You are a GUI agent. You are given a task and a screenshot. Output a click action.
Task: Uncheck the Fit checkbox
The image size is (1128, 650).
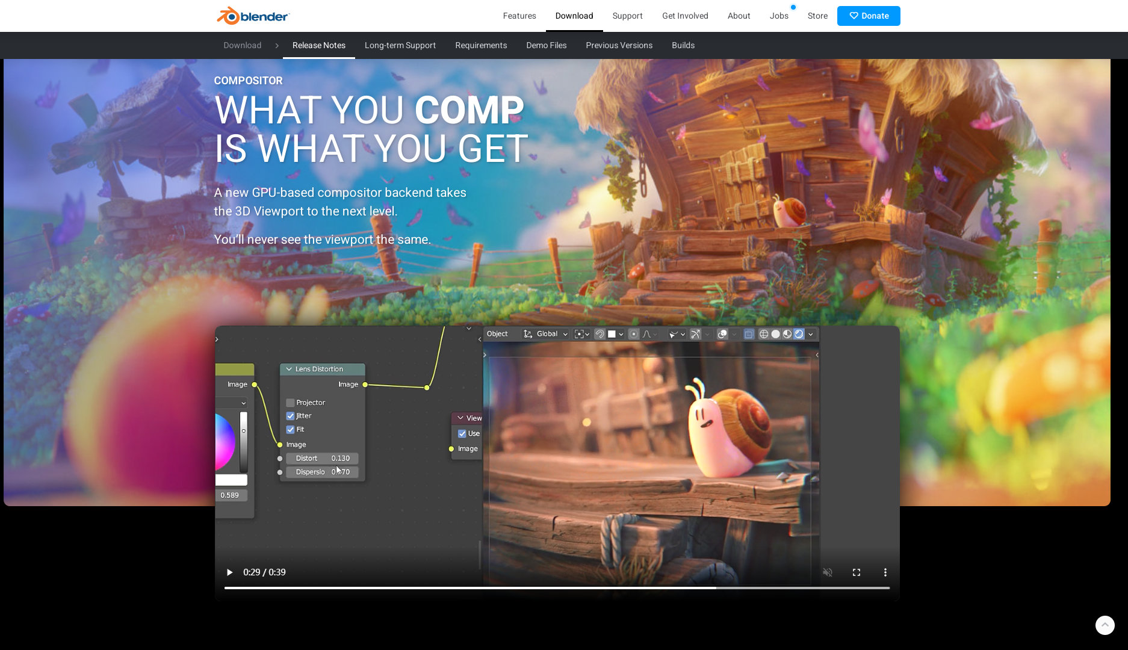point(290,430)
